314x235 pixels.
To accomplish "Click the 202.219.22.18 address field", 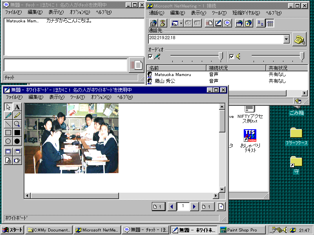I will [x=216, y=39].
